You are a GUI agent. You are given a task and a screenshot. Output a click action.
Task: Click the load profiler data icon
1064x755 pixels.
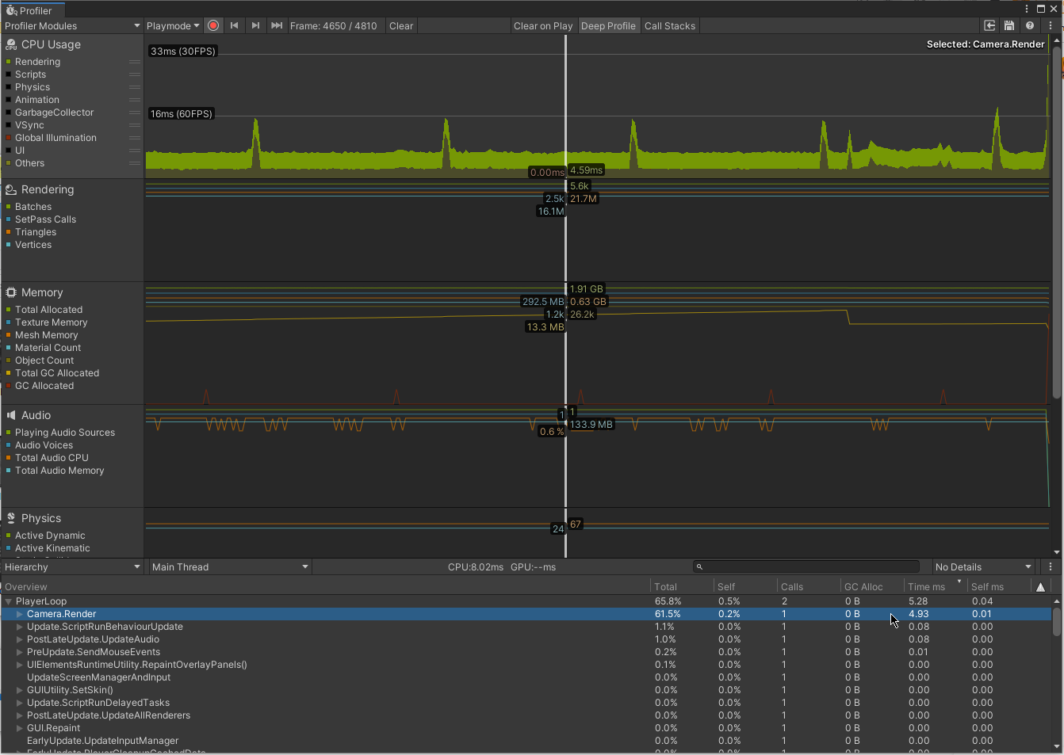[x=989, y=25]
